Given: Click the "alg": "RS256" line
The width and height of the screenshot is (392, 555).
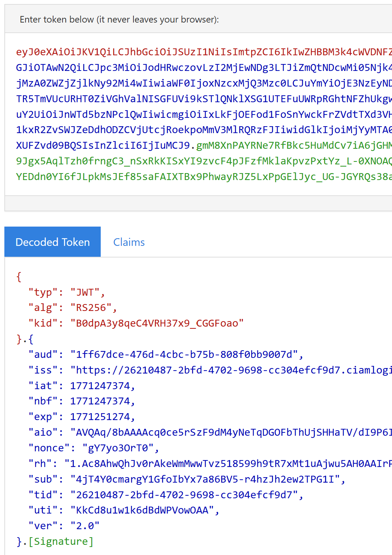Looking at the screenshot, I should click(x=73, y=308).
